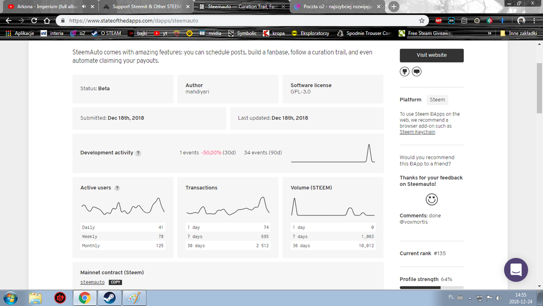This screenshot has width=543, height=306.
Task: Open the Intercom chat bubble
Action: 516,270
